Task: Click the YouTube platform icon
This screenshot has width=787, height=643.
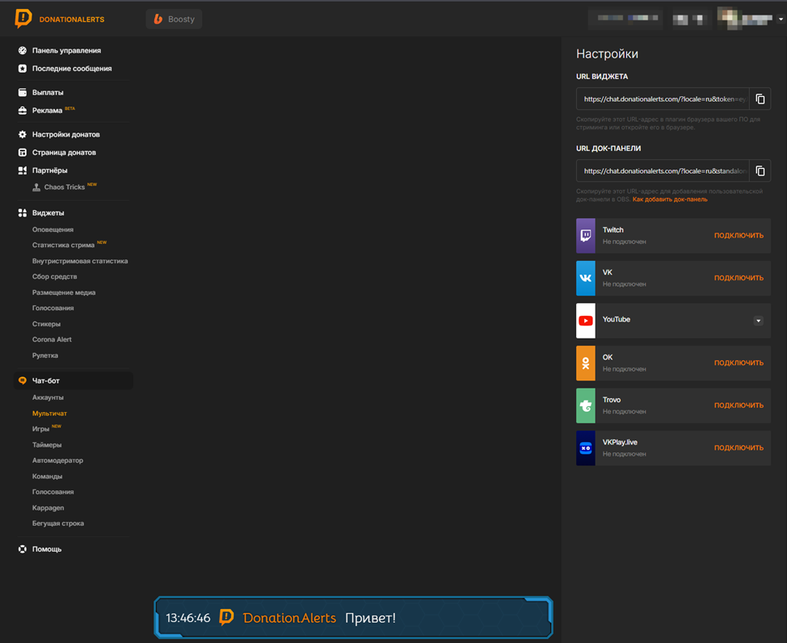Action: [586, 320]
